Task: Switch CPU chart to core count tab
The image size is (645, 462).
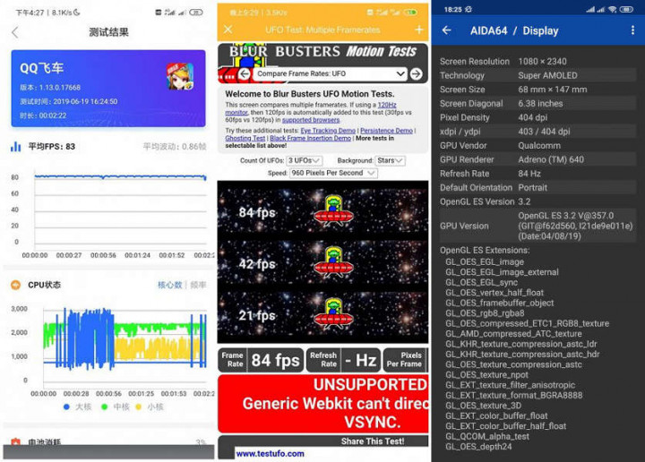Action: point(170,285)
